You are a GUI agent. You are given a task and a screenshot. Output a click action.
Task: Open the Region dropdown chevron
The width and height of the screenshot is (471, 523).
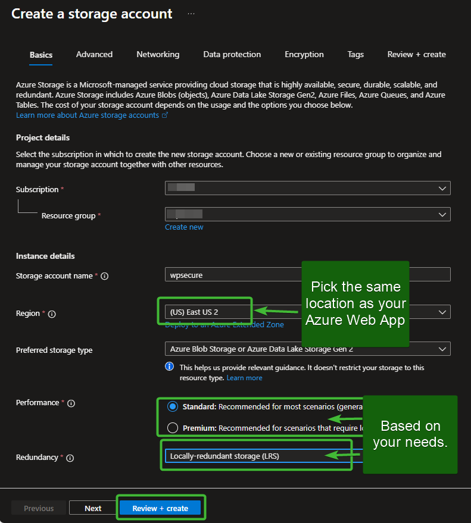(x=442, y=312)
